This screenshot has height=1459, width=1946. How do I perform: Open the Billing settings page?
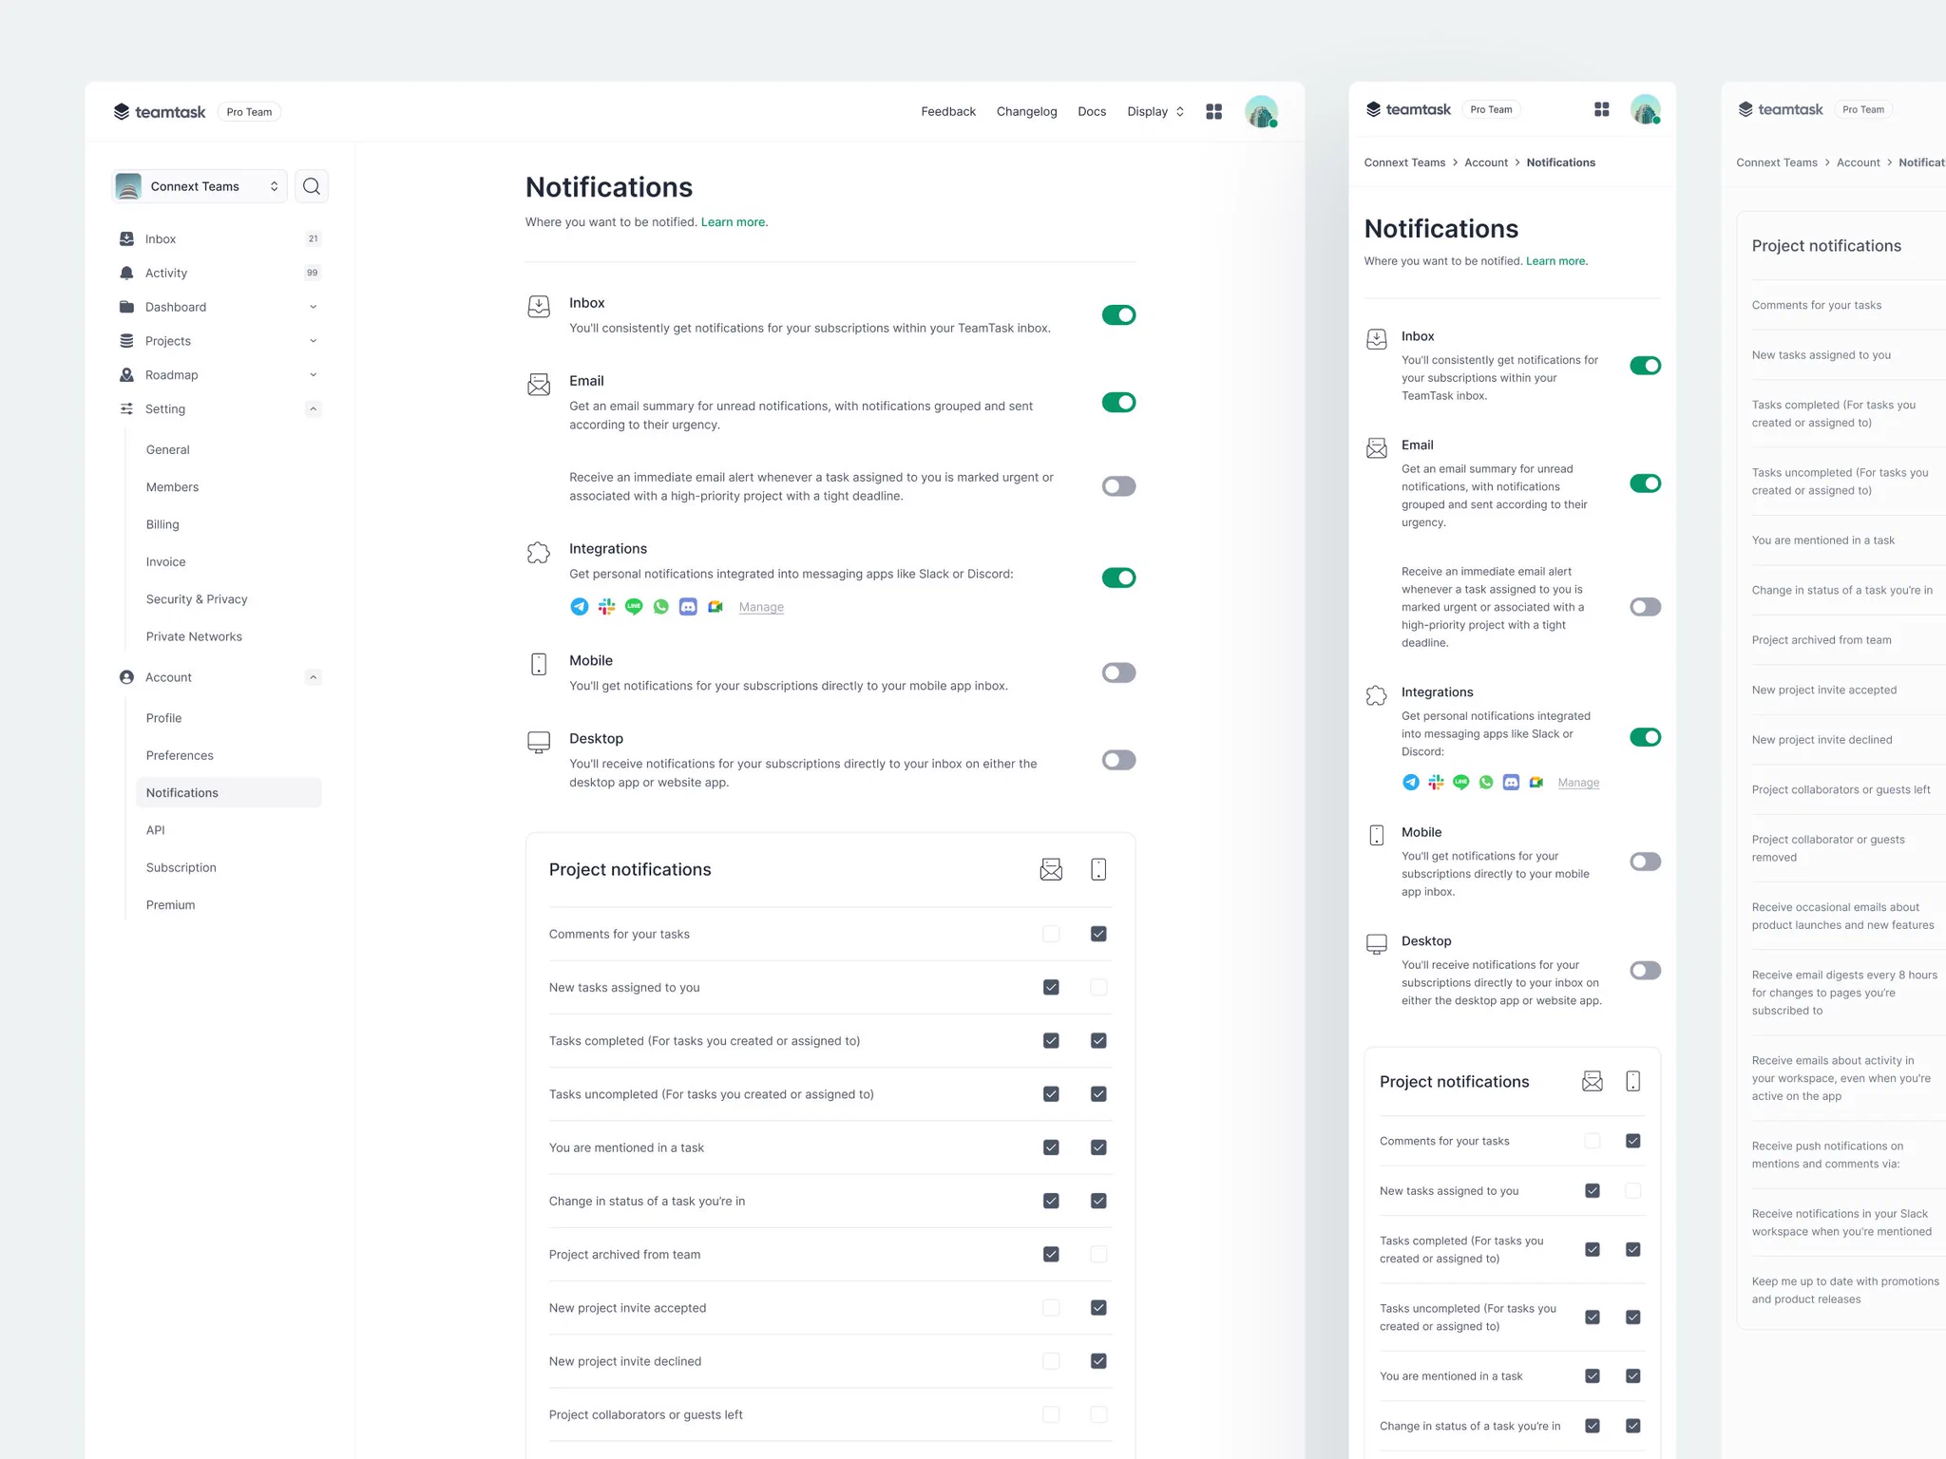pos(162,524)
